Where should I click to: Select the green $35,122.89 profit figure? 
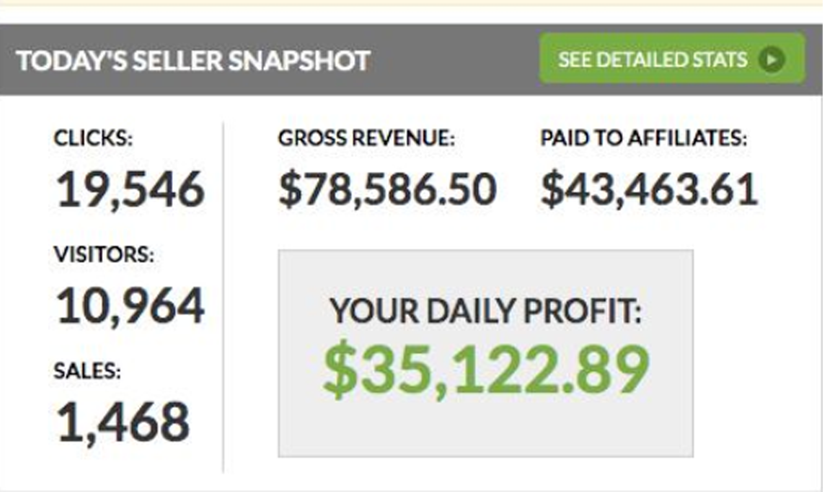coord(486,372)
